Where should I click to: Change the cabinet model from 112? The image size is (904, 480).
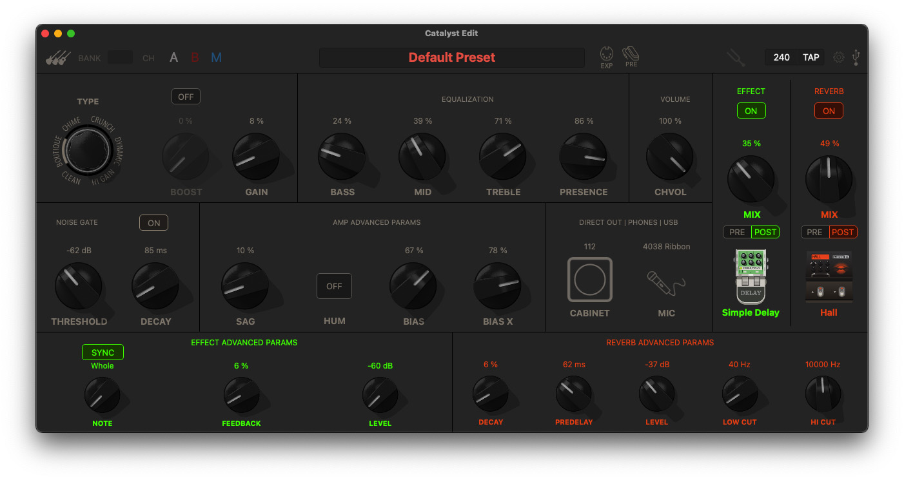point(589,246)
